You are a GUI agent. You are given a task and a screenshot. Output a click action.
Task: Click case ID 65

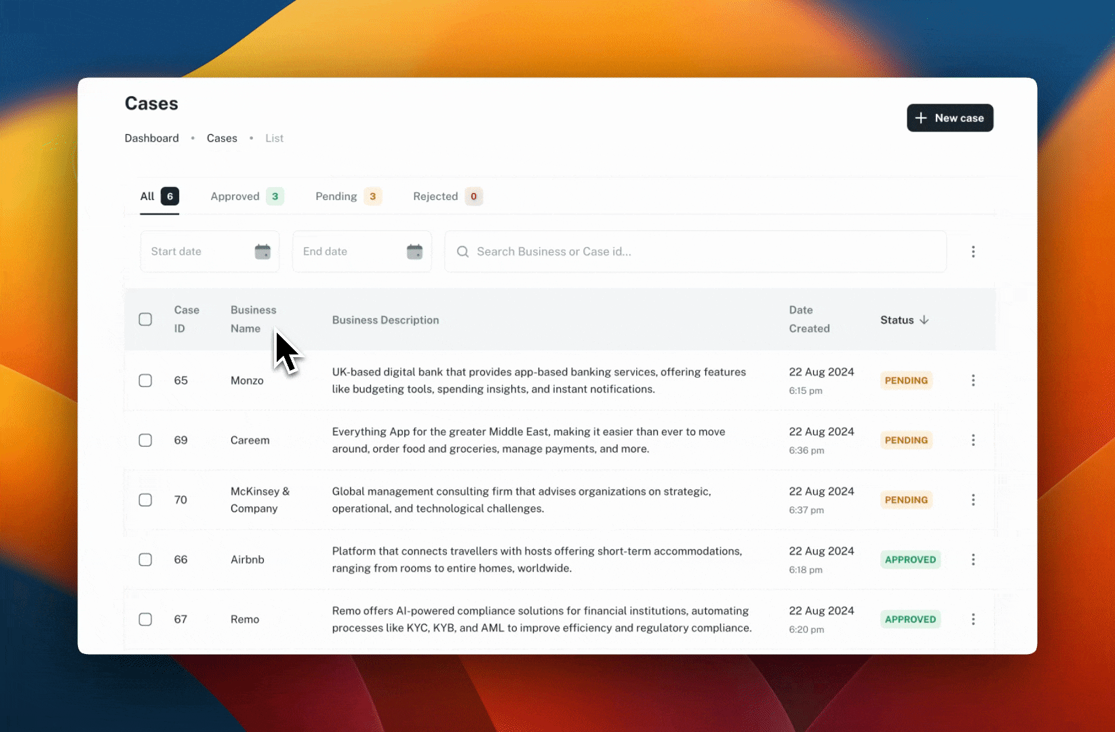click(180, 380)
